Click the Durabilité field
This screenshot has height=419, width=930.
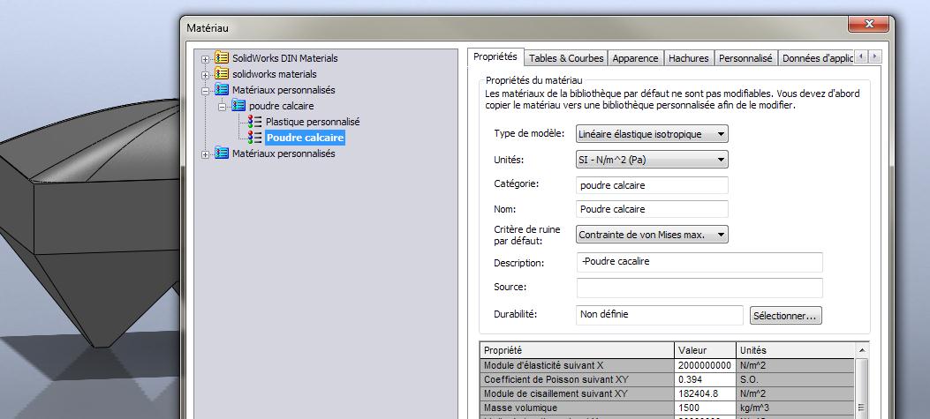[659, 315]
